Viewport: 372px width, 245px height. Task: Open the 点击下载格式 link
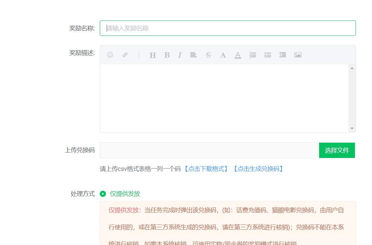point(206,169)
